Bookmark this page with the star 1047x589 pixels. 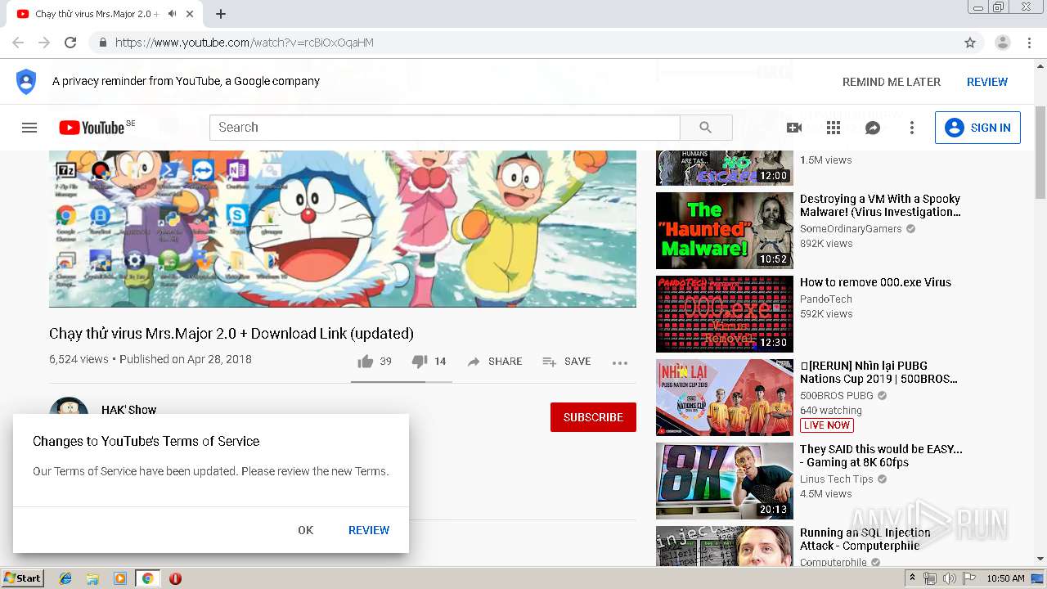970,43
